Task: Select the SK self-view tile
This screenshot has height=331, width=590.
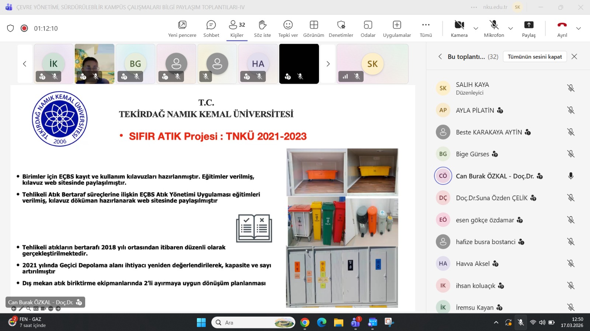Action: (x=372, y=64)
